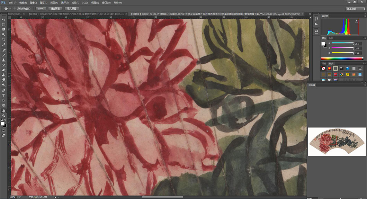Click Color panel foreground color swatch
The height and width of the screenshot is (199, 367).
(323, 44)
